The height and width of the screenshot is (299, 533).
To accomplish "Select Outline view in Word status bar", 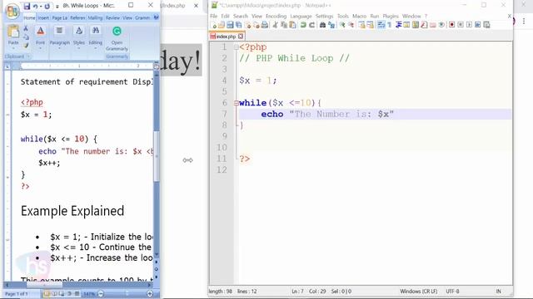I will tap(69, 294).
